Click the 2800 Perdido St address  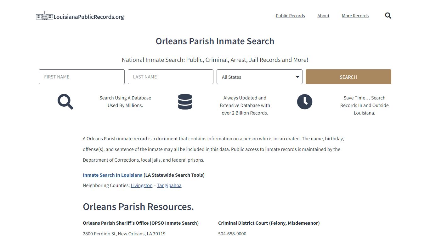coord(124,234)
